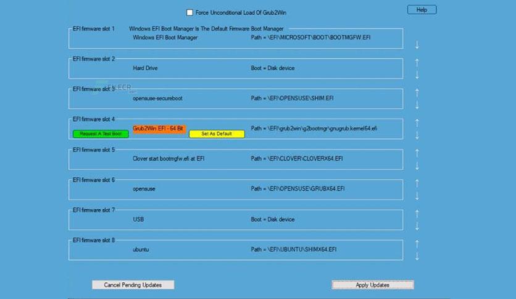Click the EFI firmware slot 2 label
The image size is (516, 299).
pyautogui.click(x=94, y=59)
